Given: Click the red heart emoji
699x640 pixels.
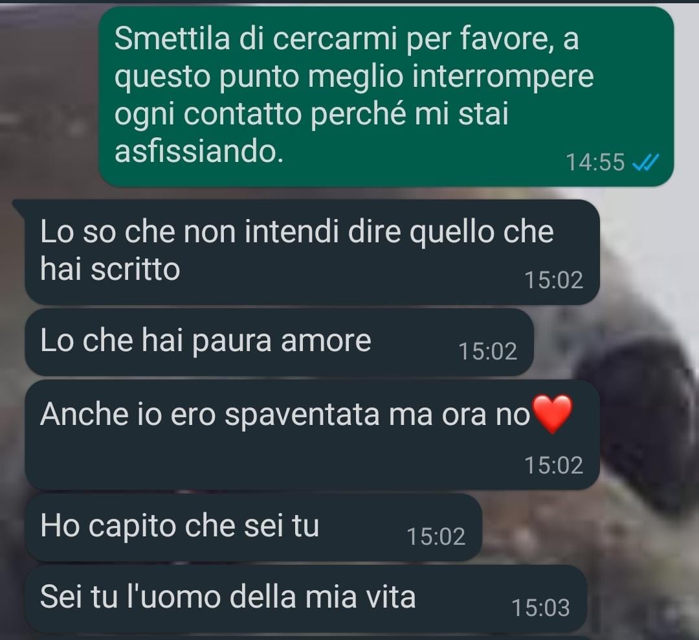Looking at the screenshot, I should tap(552, 414).
